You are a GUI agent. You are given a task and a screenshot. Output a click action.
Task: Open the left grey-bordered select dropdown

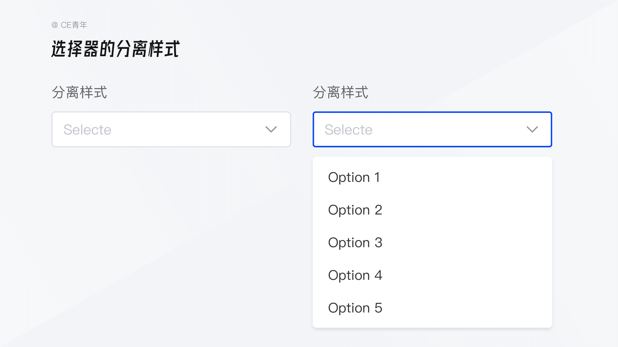tap(171, 129)
